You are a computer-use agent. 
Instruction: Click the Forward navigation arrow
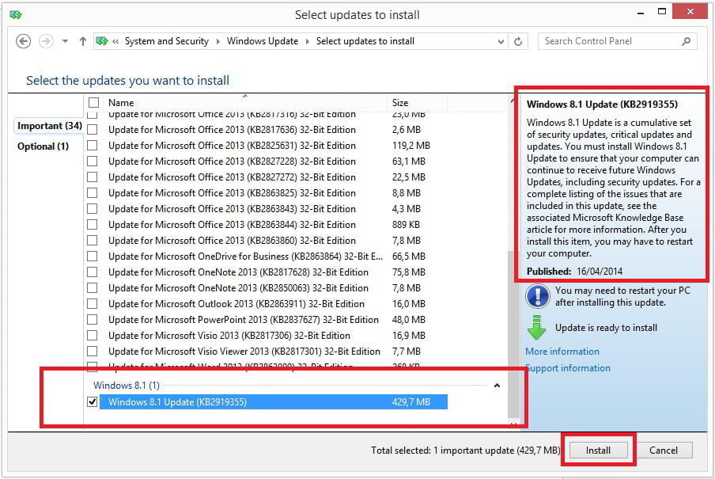tap(46, 41)
